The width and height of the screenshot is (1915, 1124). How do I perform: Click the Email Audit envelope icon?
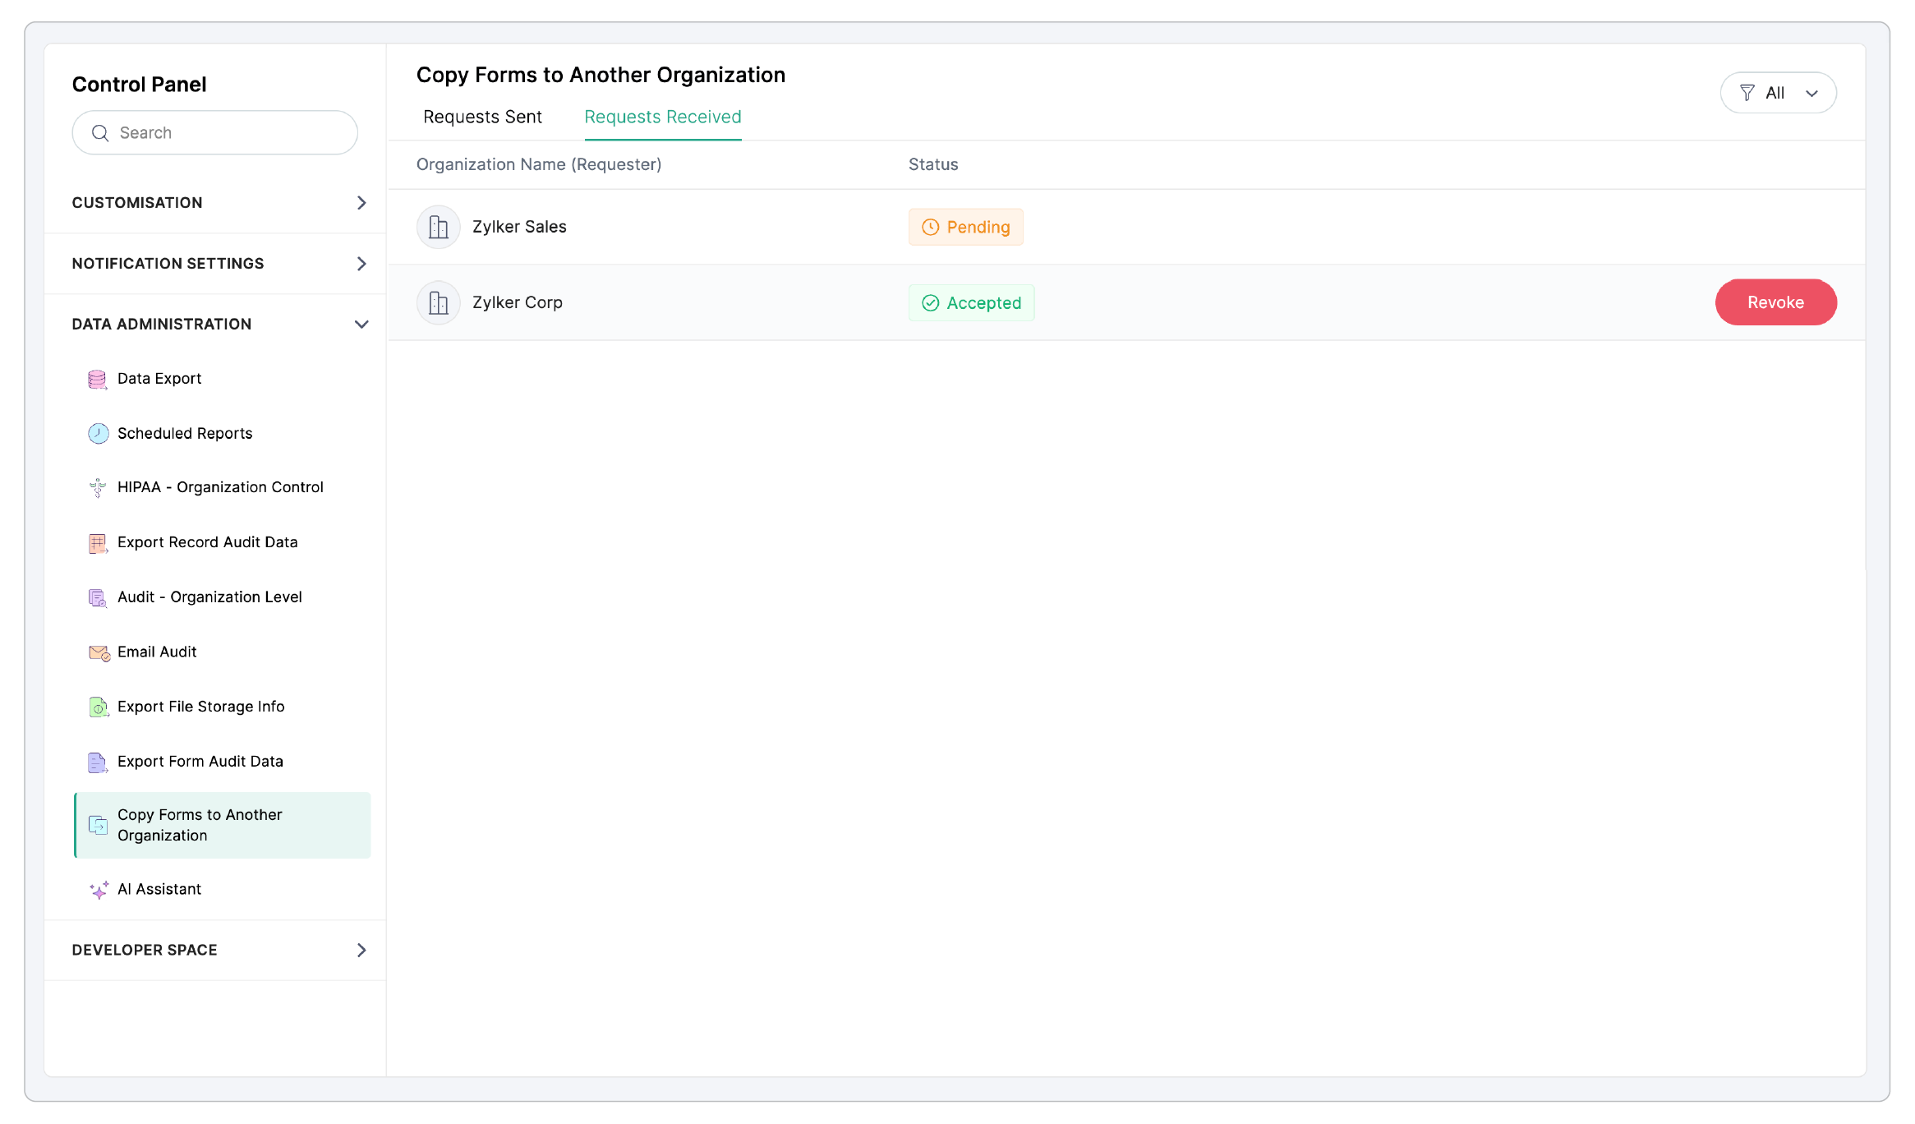point(99,652)
